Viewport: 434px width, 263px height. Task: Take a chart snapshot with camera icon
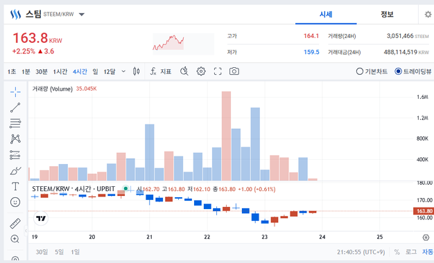(234, 71)
